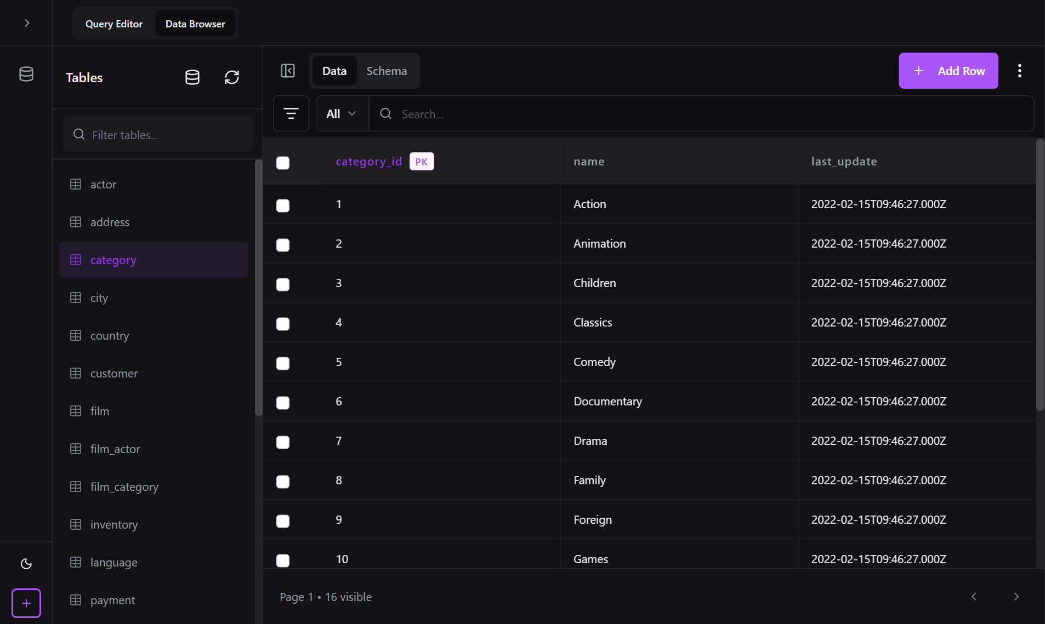The width and height of the screenshot is (1045, 624).
Task: Open the database icon in the left rail
Action: (x=26, y=74)
